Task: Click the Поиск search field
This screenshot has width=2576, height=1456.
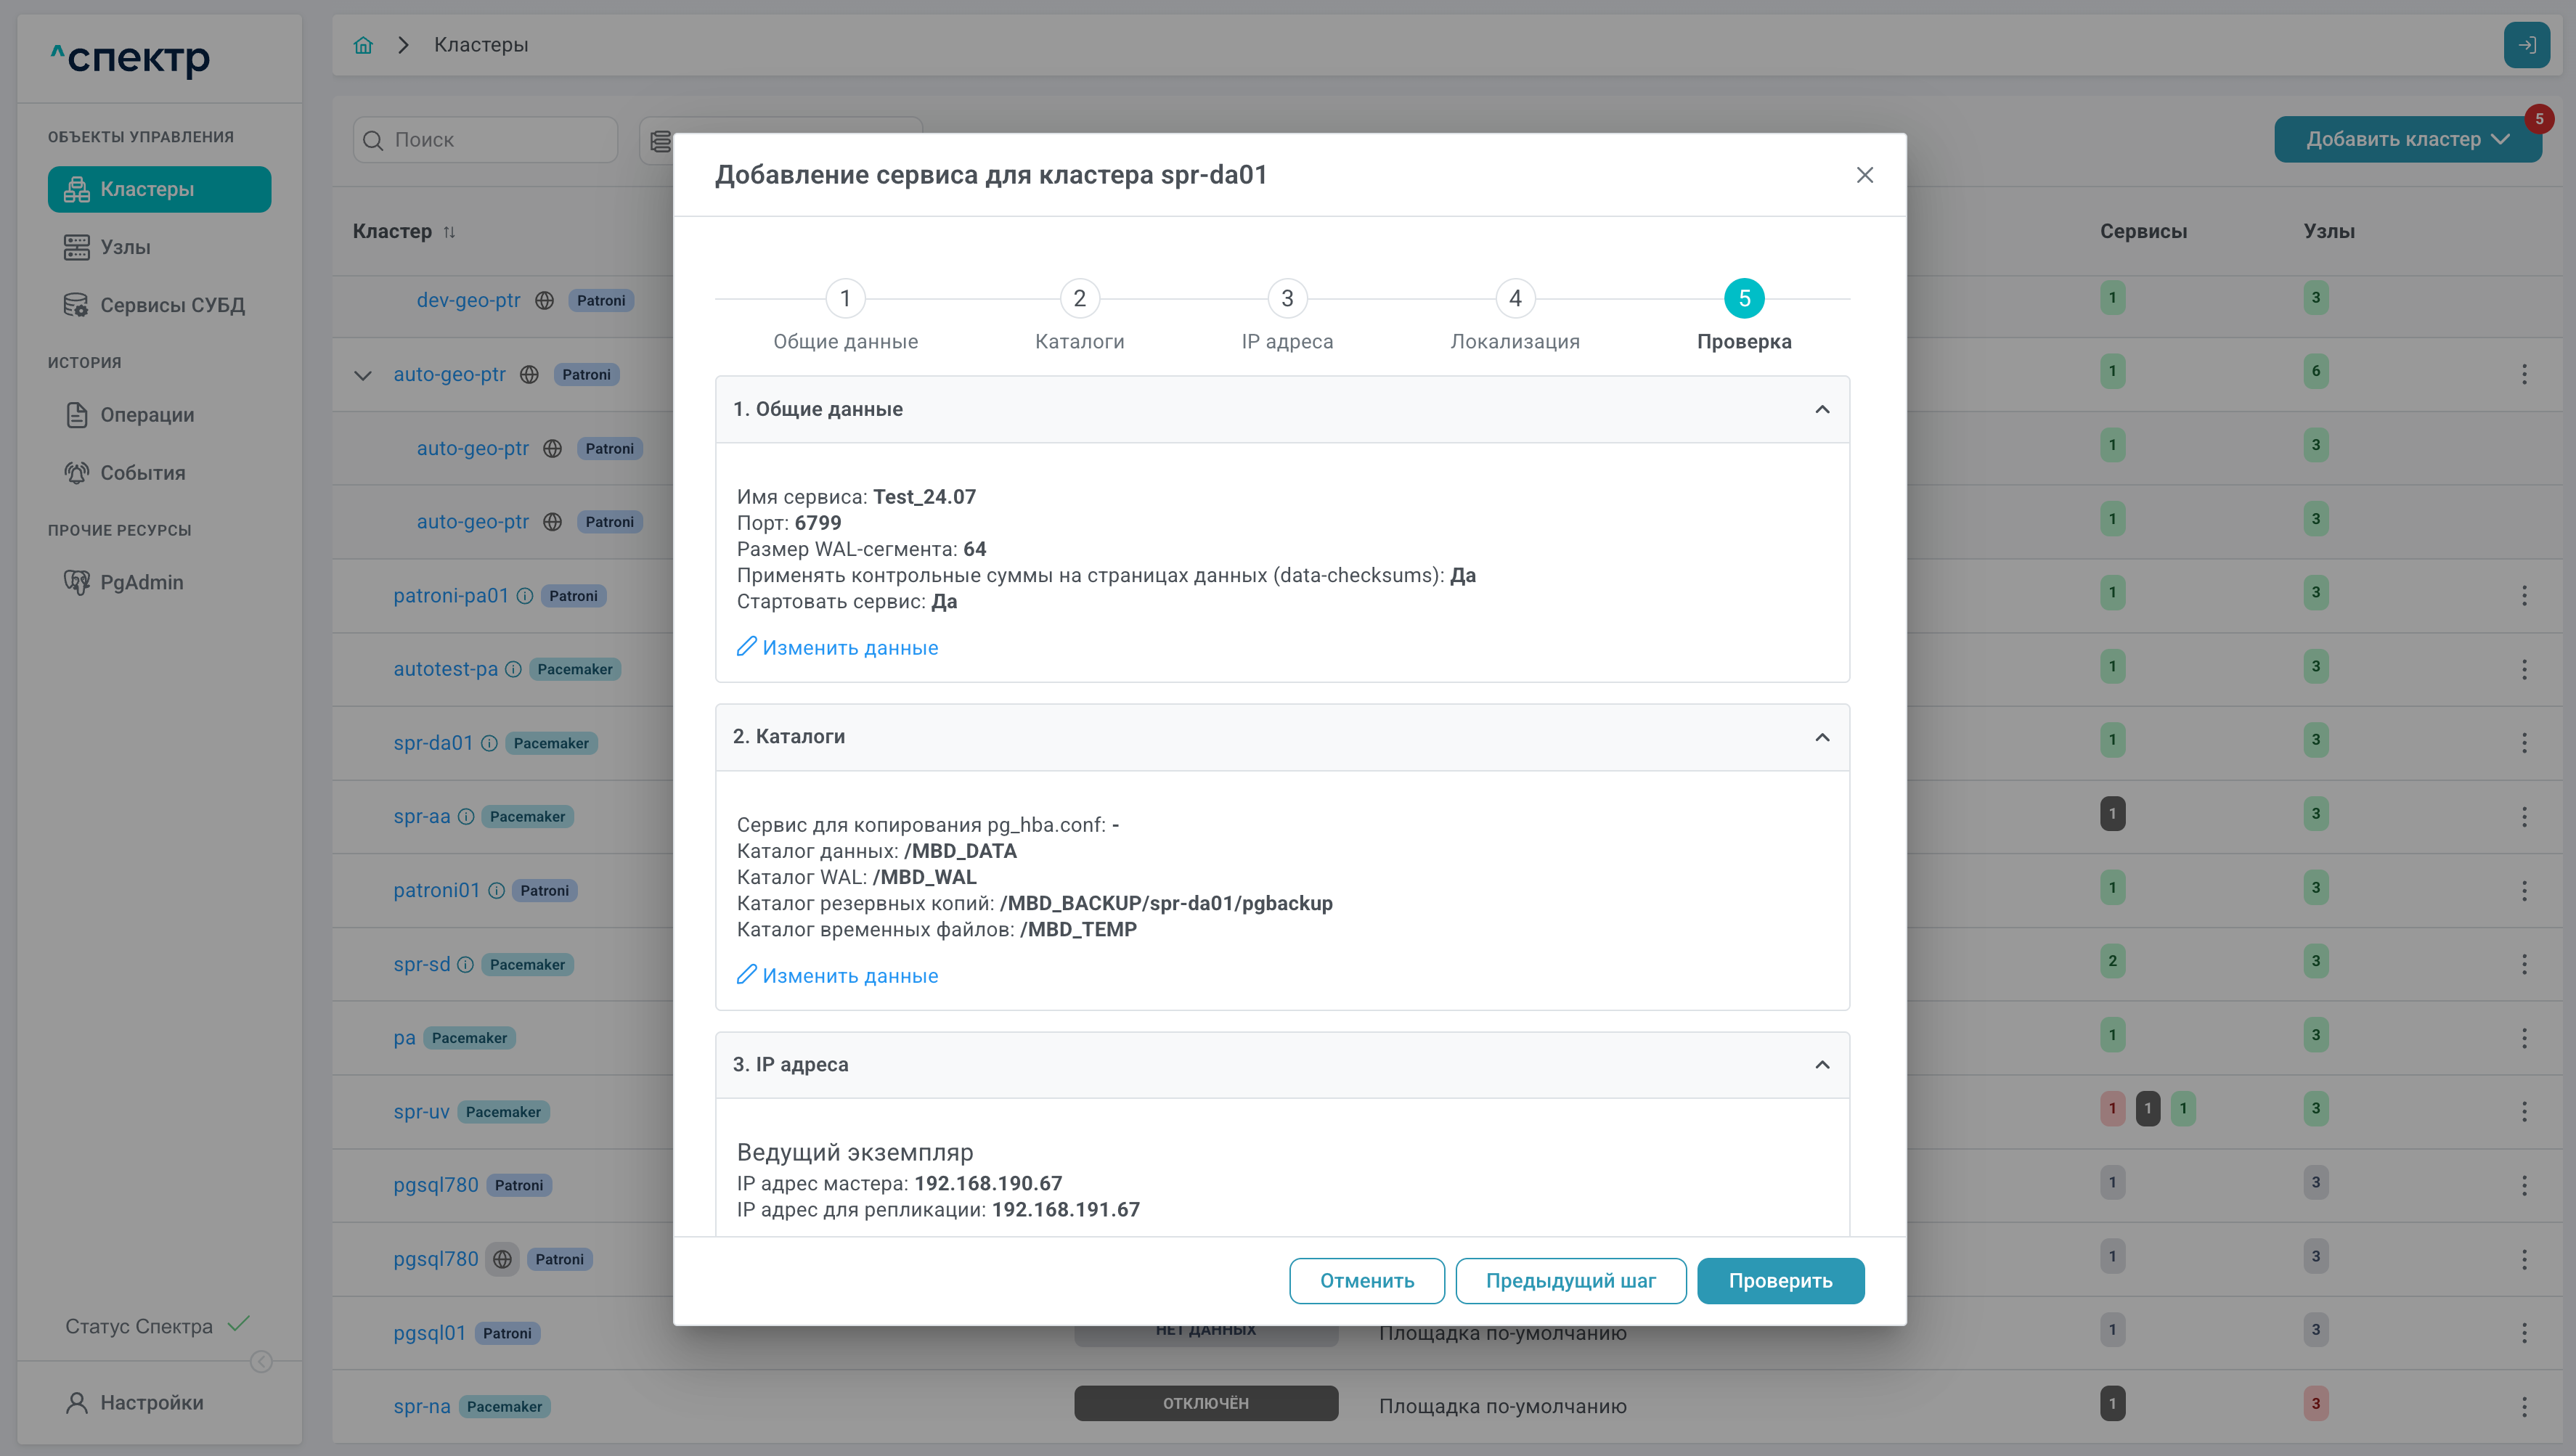Action: [486, 140]
